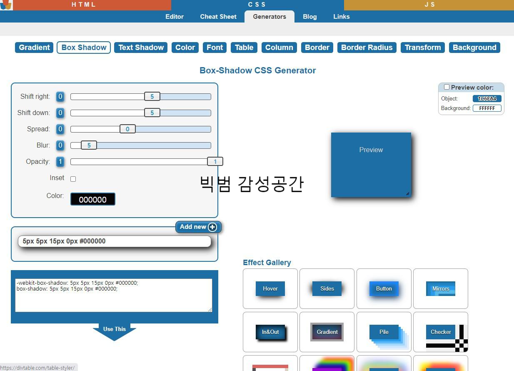Select the Sides effect thumbnail
Viewport: 514px width, 371px height.
(327, 288)
